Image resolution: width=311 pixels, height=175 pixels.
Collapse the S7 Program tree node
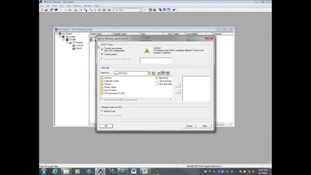(x=67, y=42)
